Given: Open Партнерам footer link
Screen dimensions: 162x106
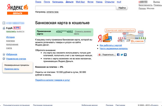Looking at the screenshot, I should click(120, 105).
